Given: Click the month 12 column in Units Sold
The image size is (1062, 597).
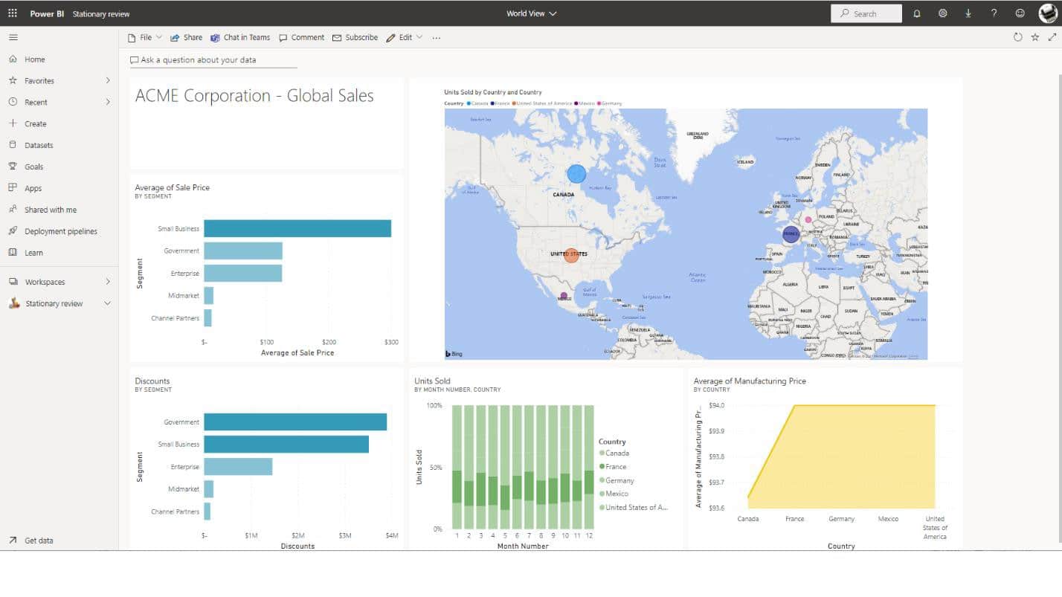Looking at the screenshot, I should [x=589, y=467].
